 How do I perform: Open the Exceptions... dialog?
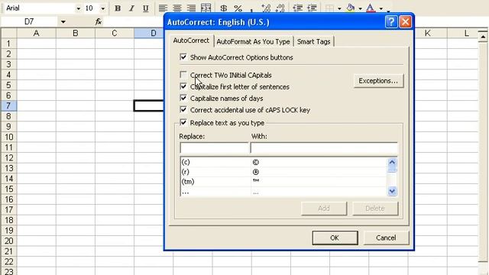click(378, 81)
